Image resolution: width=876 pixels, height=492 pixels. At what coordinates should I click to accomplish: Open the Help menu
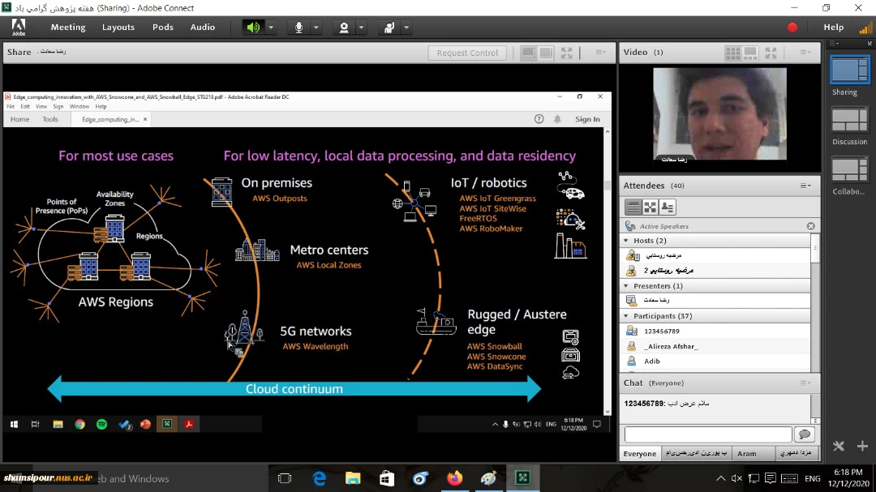tap(834, 27)
